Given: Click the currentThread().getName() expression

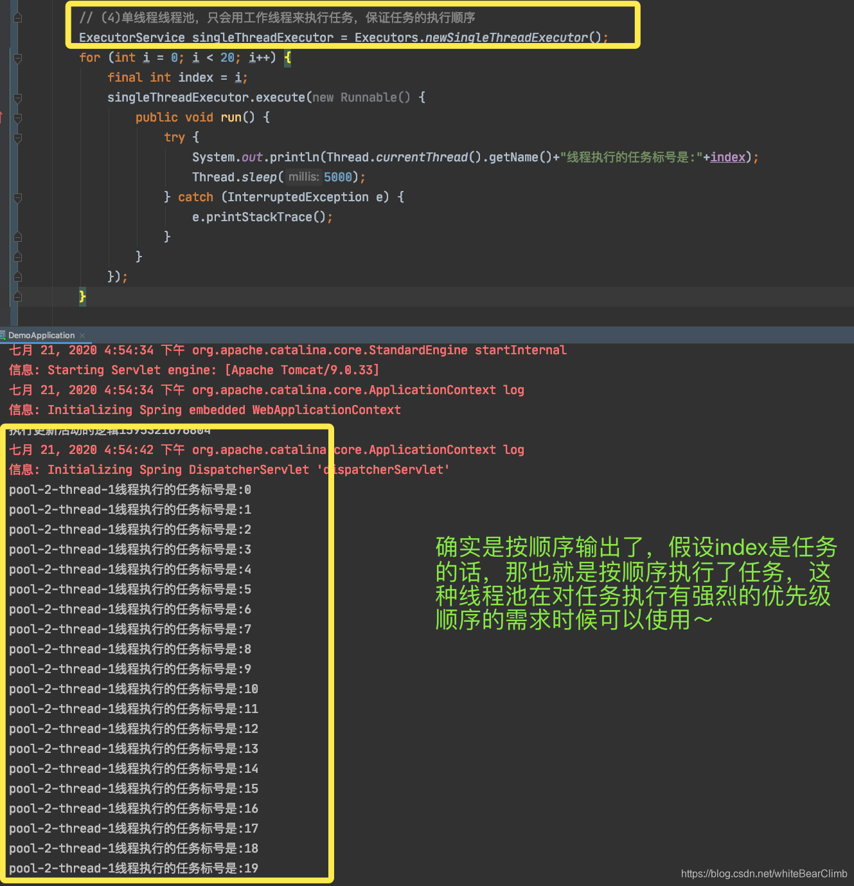Looking at the screenshot, I should coord(463,158).
